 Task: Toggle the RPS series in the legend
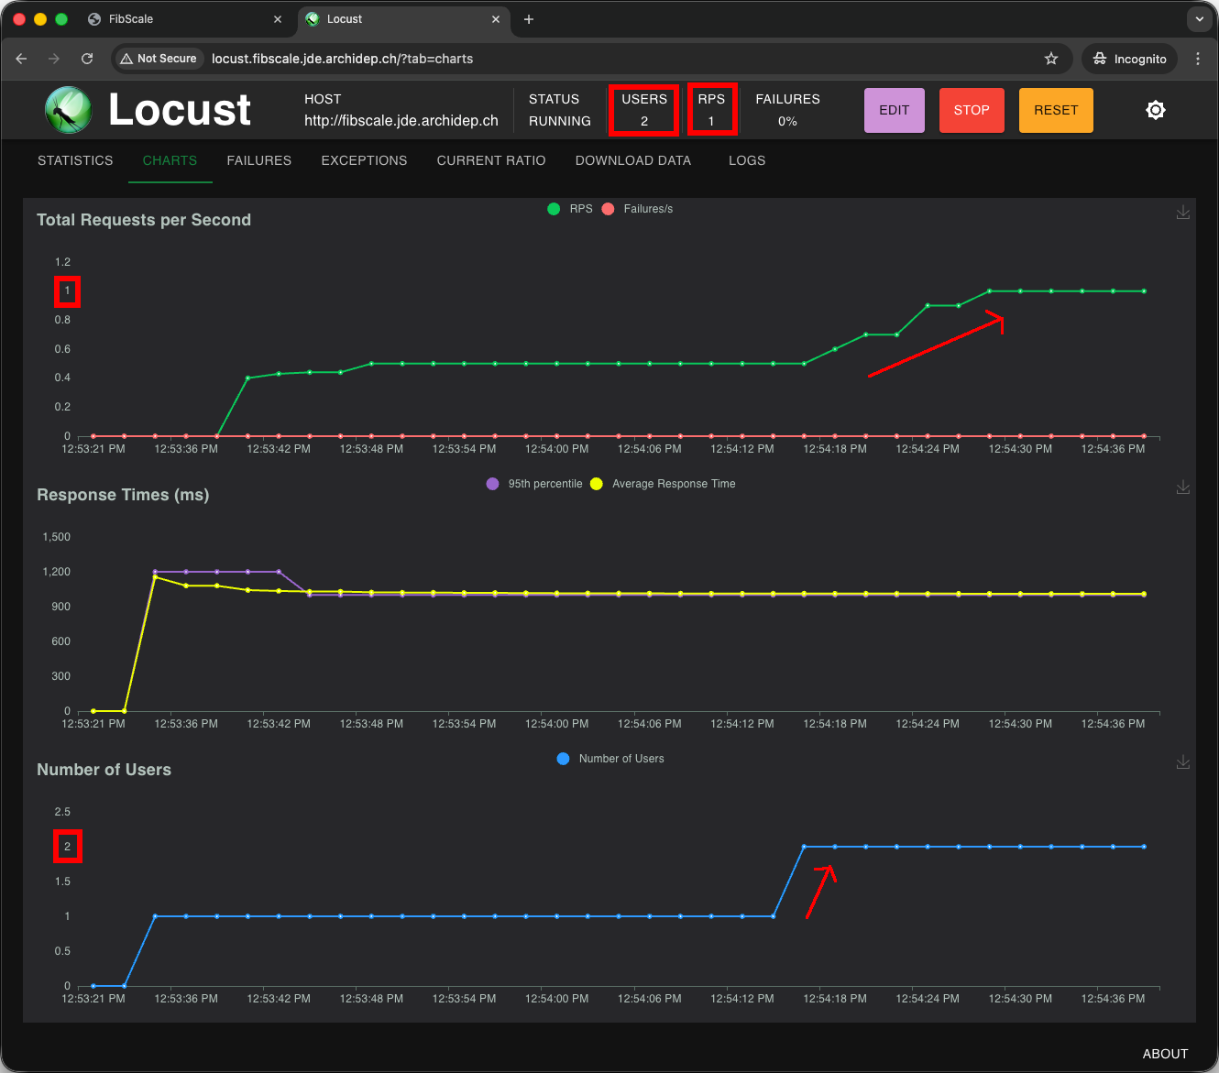click(x=569, y=208)
